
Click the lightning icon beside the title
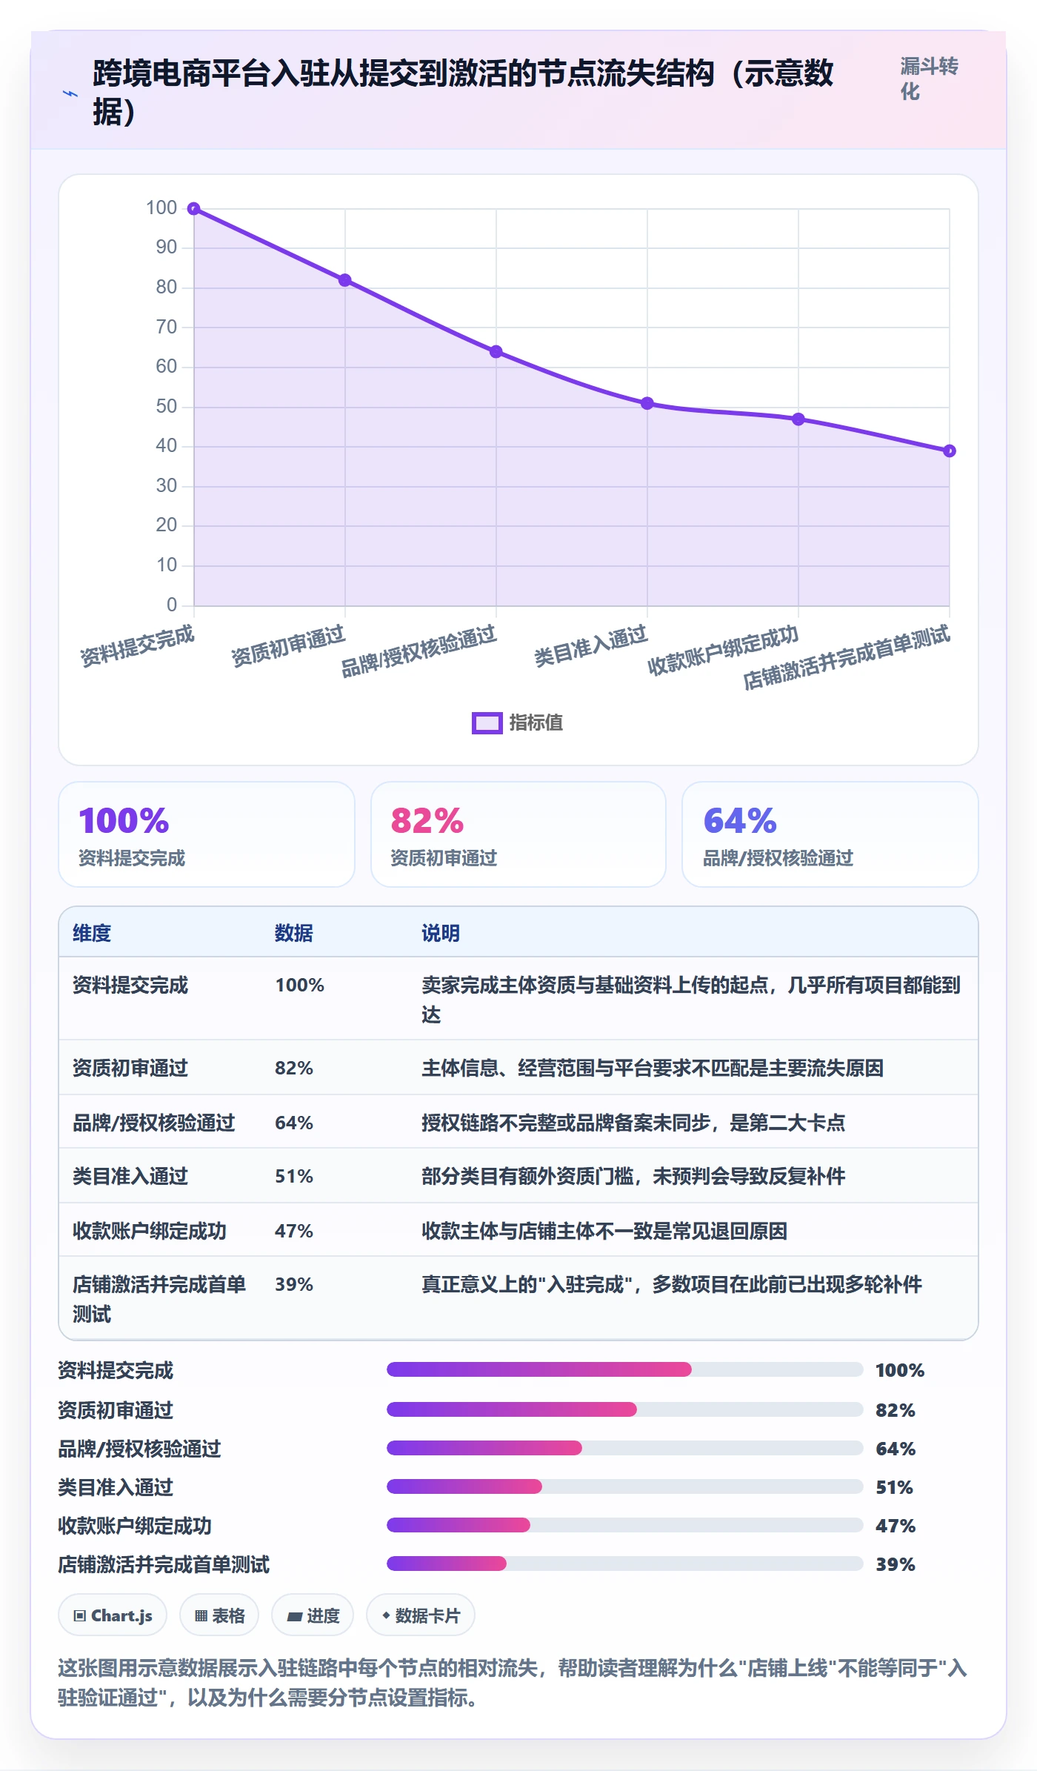(70, 93)
